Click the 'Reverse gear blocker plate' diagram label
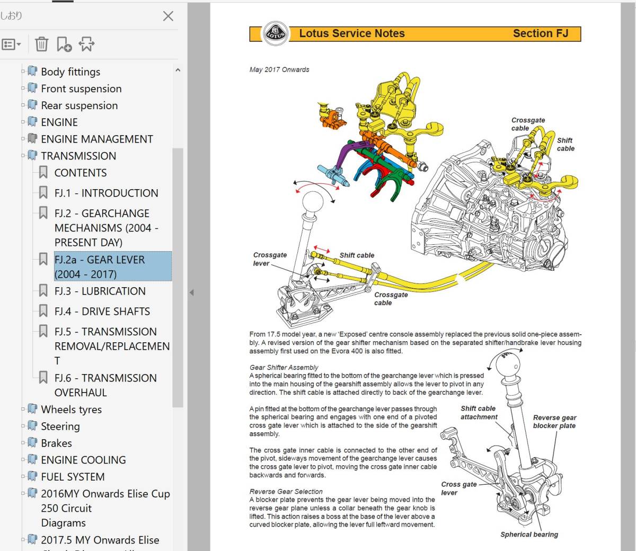Viewport: 636px width, 551px height. pyautogui.click(x=554, y=422)
